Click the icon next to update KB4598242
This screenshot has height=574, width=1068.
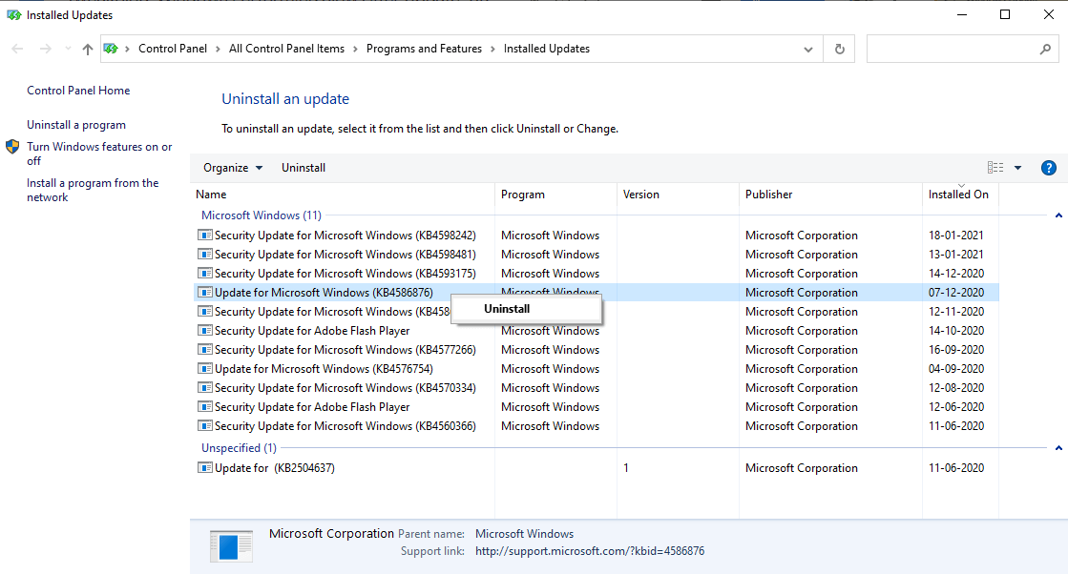point(204,236)
